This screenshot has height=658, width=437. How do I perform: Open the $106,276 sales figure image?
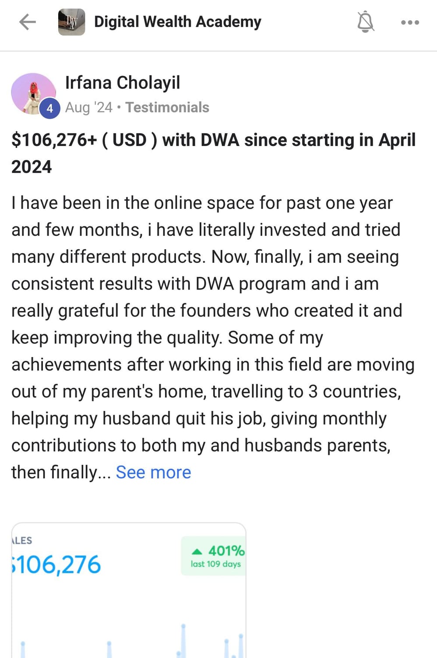tap(57, 565)
